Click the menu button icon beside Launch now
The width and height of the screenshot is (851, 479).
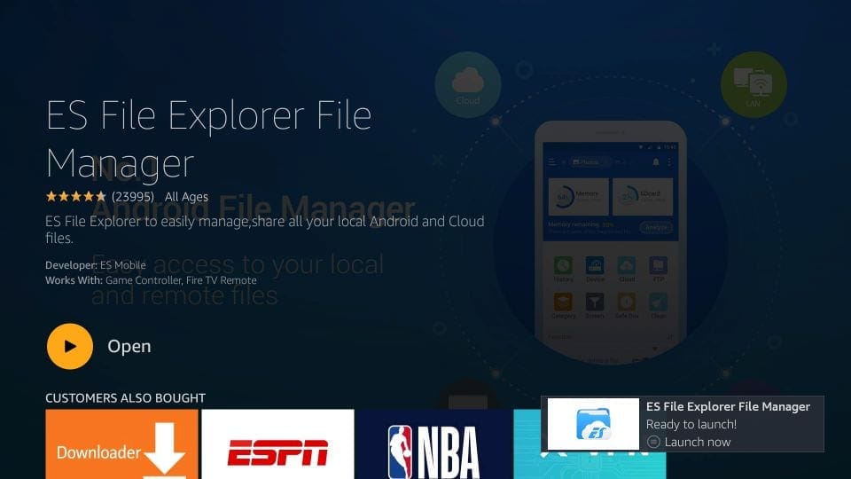653,442
